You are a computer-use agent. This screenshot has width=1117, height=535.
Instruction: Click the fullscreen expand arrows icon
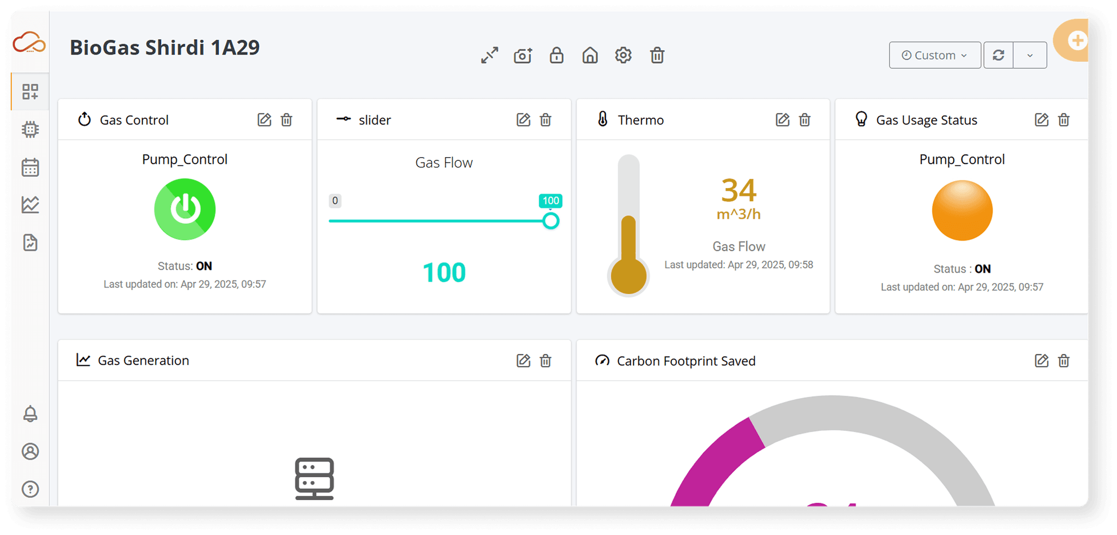click(490, 55)
